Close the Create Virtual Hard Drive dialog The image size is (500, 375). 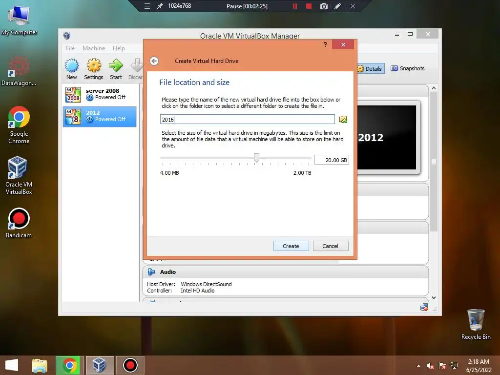coord(343,44)
